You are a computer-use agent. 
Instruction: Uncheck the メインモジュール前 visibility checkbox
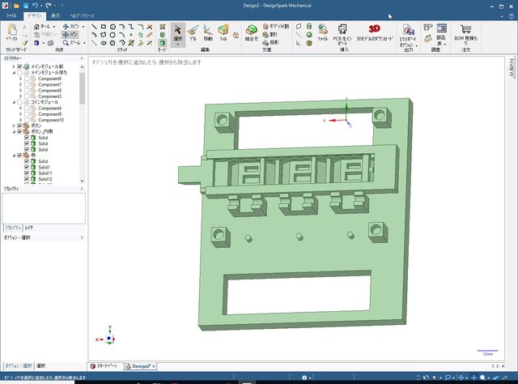[x=19, y=66]
